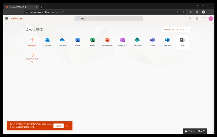The height and width of the screenshot is (137, 217).
Task: Click the page scrollbar down arrow
Action: tap(213, 133)
